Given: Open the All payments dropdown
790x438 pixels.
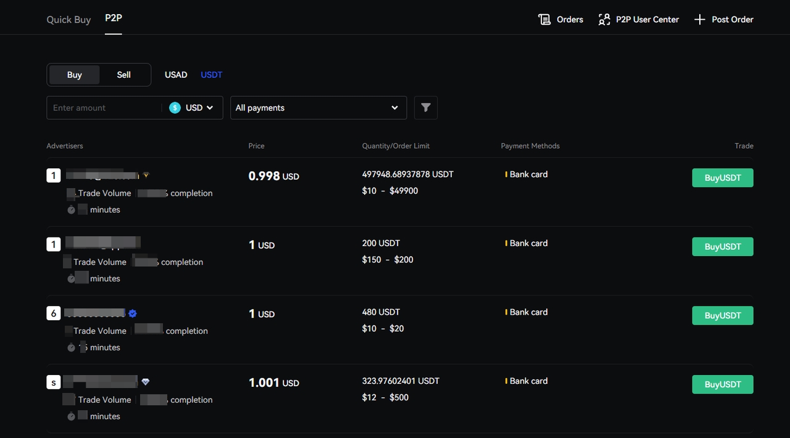Looking at the screenshot, I should (x=318, y=107).
